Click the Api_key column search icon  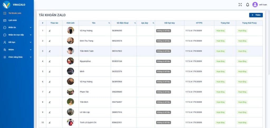[153, 23]
